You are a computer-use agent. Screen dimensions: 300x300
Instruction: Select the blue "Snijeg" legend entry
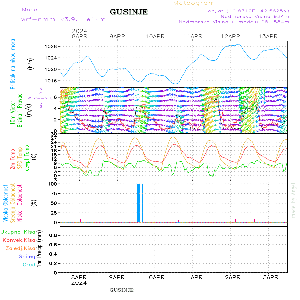tap(27, 257)
